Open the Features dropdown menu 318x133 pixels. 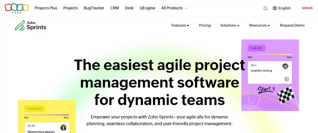tap(180, 25)
